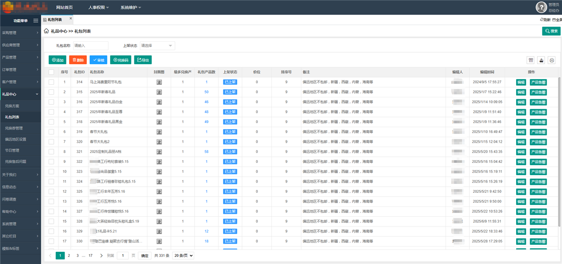Check the row for 2025定制礼品册A档
This screenshot has width=562, height=264.
51,152
